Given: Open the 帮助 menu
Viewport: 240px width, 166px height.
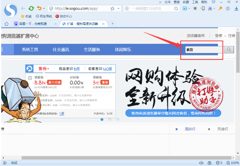Looking at the screenshot, I should (204, 2).
